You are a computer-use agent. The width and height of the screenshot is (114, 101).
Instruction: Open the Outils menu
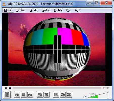pyautogui.click(x=58, y=10)
